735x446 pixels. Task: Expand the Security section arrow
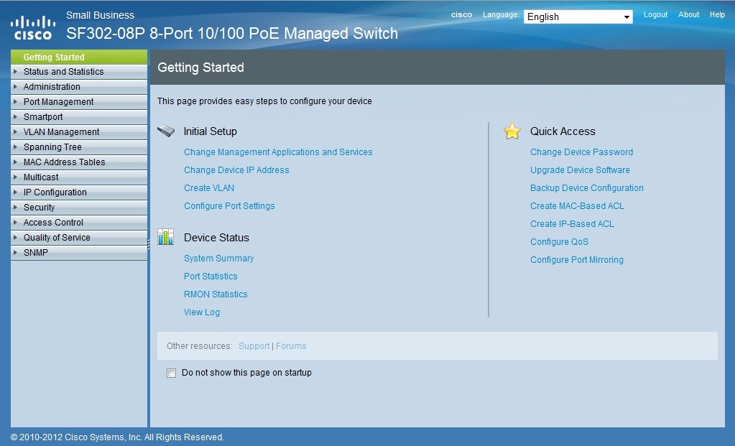click(15, 208)
